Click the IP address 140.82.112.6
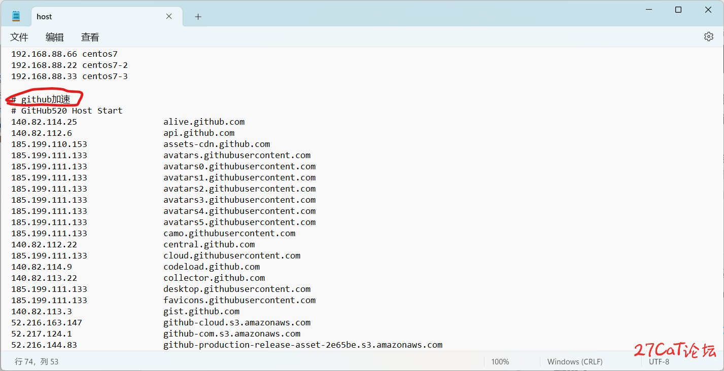 tap(42, 133)
